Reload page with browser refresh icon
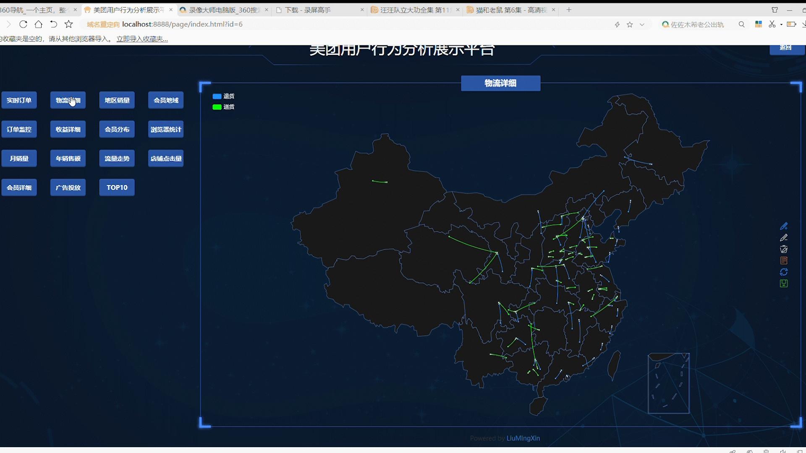Screen dimensions: 806x453 tap(23, 24)
